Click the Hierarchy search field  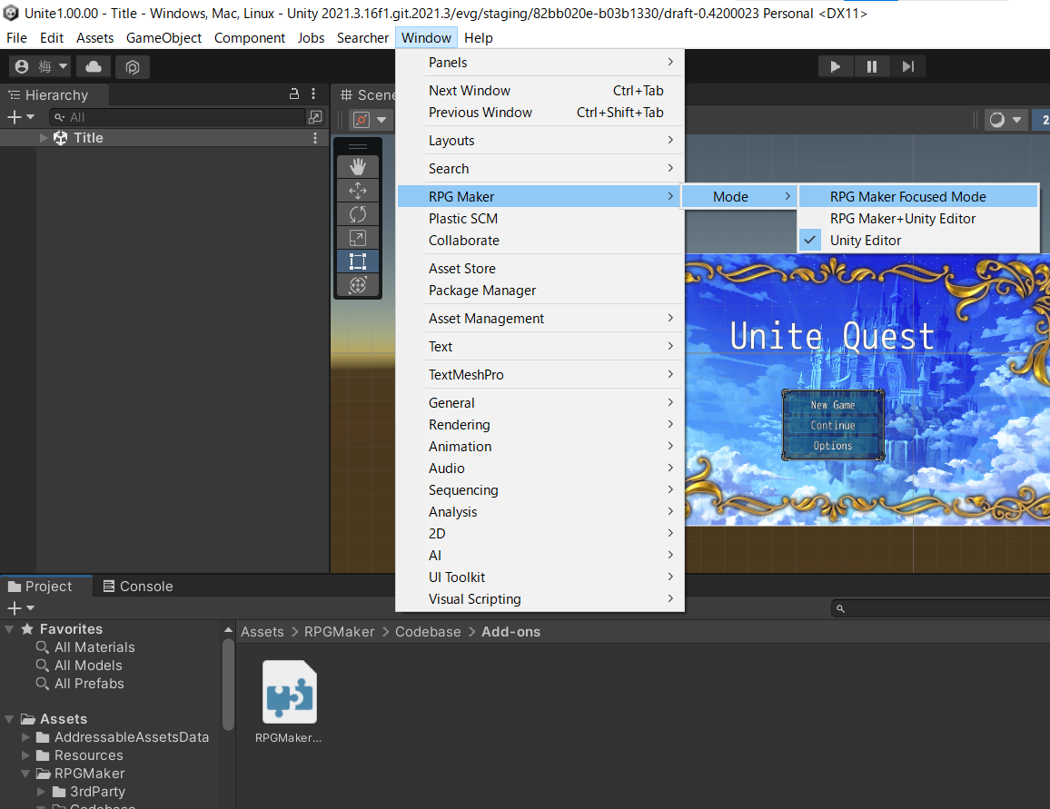[179, 117]
